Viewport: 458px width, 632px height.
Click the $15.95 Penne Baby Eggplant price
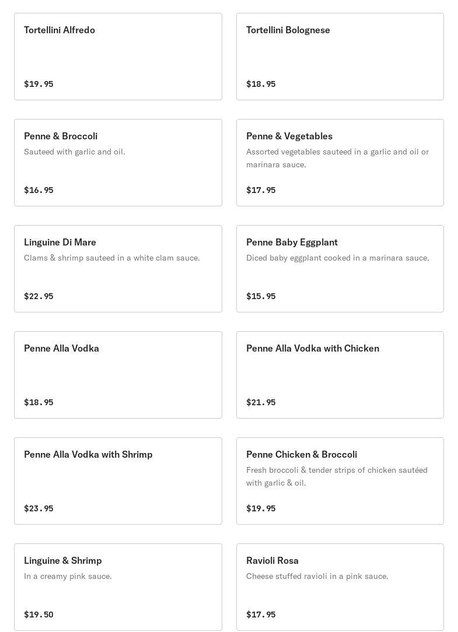click(x=261, y=296)
